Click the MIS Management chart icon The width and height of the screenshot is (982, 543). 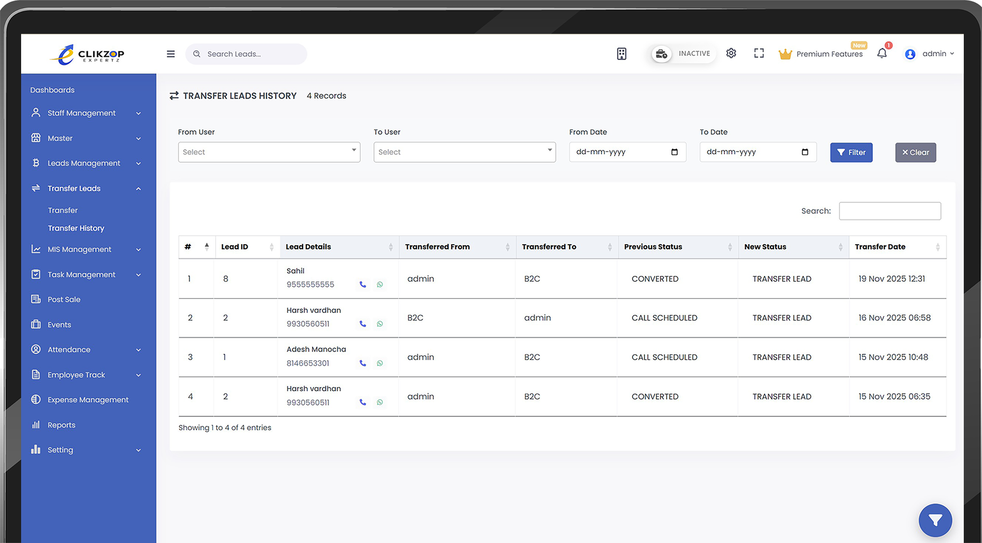point(36,249)
